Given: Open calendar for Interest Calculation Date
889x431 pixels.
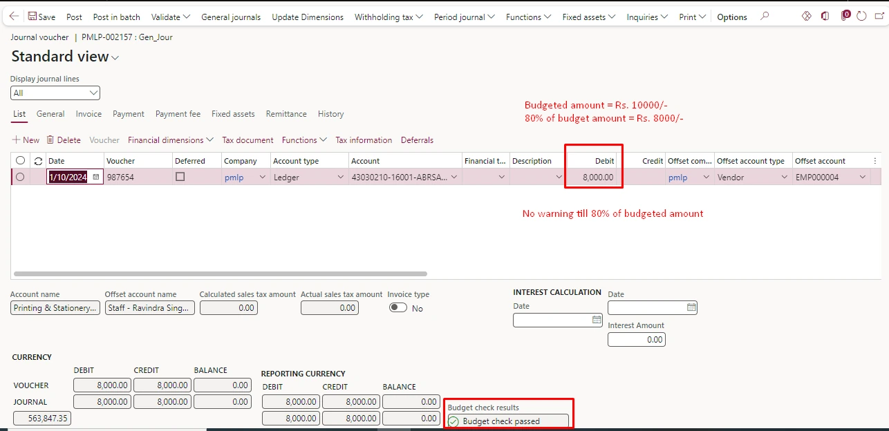Looking at the screenshot, I should click(597, 320).
